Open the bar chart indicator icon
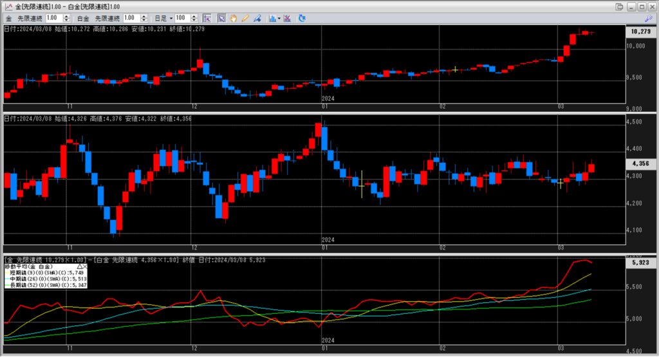Viewport: 659px width, 357px height. click(x=272, y=18)
